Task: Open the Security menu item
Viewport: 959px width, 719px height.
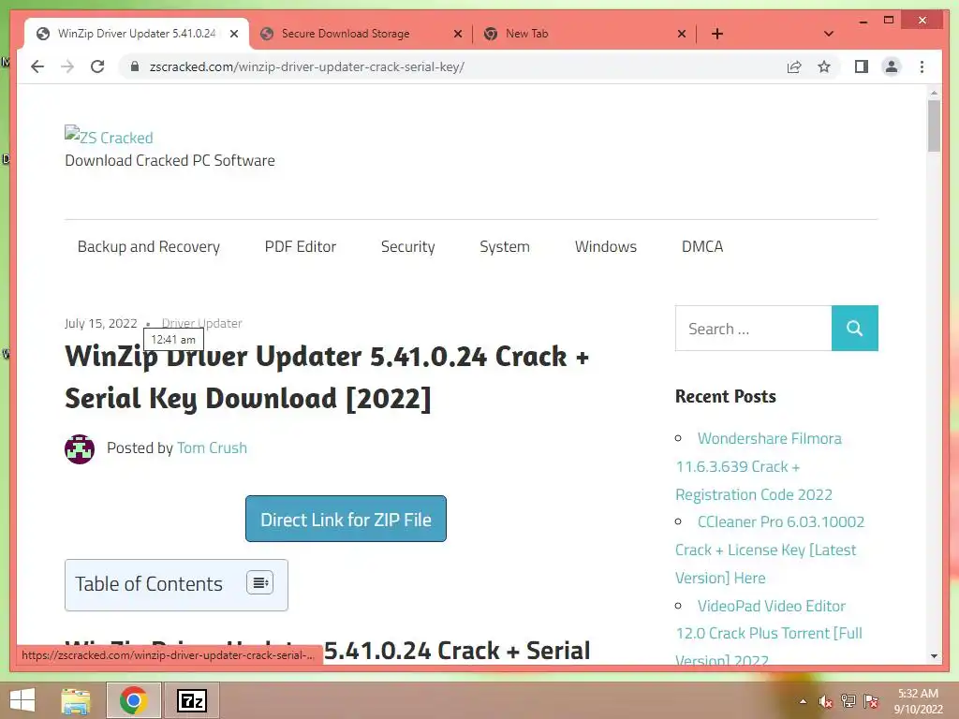Action: [408, 246]
